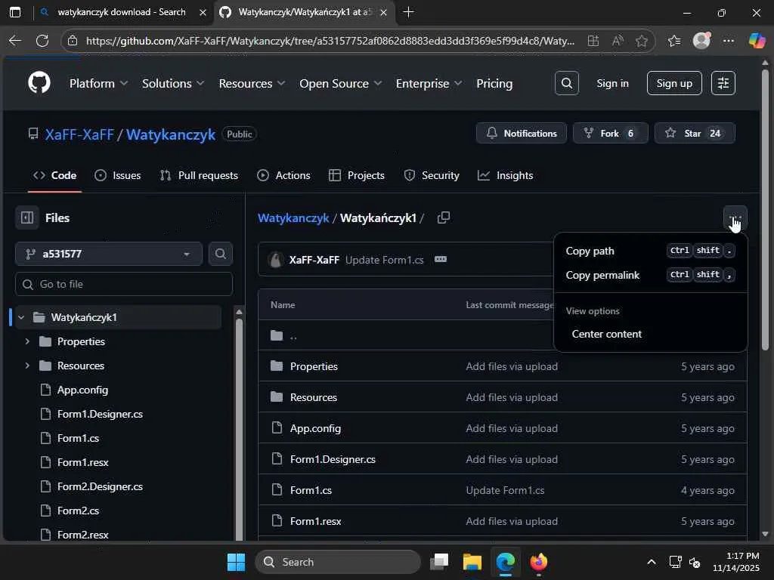This screenshot has height=580, width=774.
Task: Expand Solutions navigation menu
Action: 173,83
